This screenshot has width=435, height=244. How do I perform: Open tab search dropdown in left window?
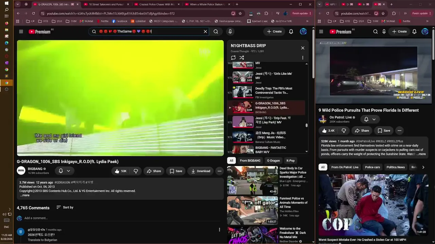(18, 4)
